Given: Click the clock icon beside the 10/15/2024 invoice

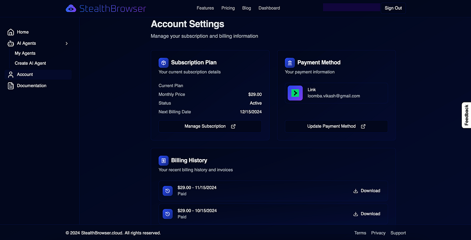Looking at the screenshot, I should [x=167, y=214].
